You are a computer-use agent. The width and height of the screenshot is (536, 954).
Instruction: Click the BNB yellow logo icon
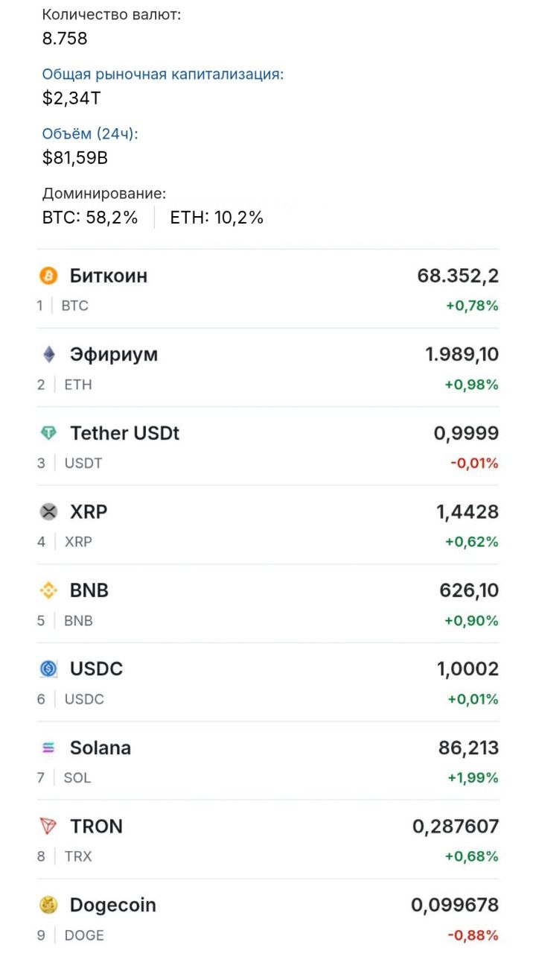48,590
